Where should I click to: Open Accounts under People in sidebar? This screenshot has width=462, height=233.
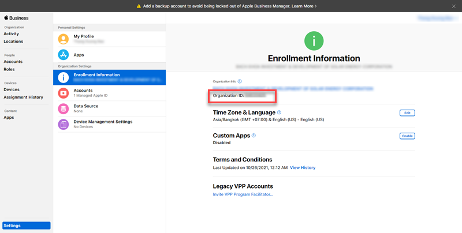point(13,62)
